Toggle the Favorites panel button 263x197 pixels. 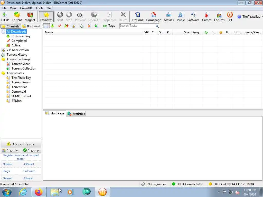click(x=46, y=17)
